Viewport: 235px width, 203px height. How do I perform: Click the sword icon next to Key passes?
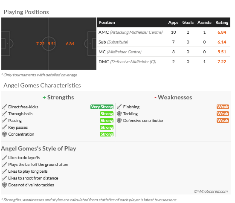click(5, 128)
